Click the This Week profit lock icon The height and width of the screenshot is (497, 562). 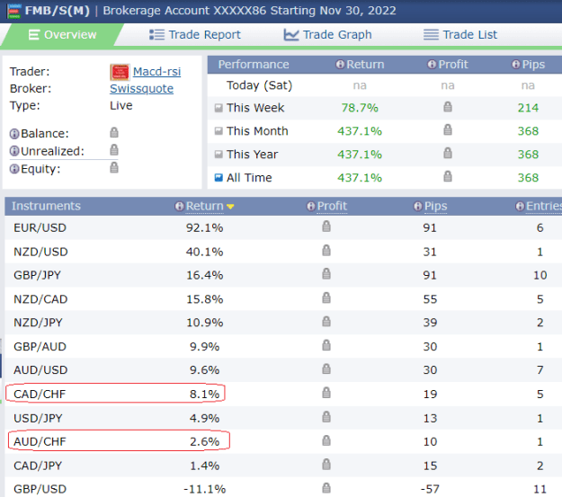tap(448, 106)
